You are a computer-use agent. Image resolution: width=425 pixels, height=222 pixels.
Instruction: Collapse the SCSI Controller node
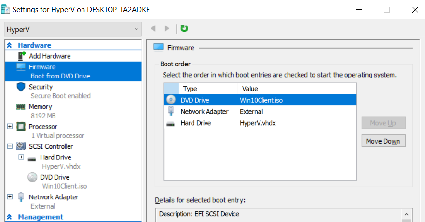click(10, 146)
